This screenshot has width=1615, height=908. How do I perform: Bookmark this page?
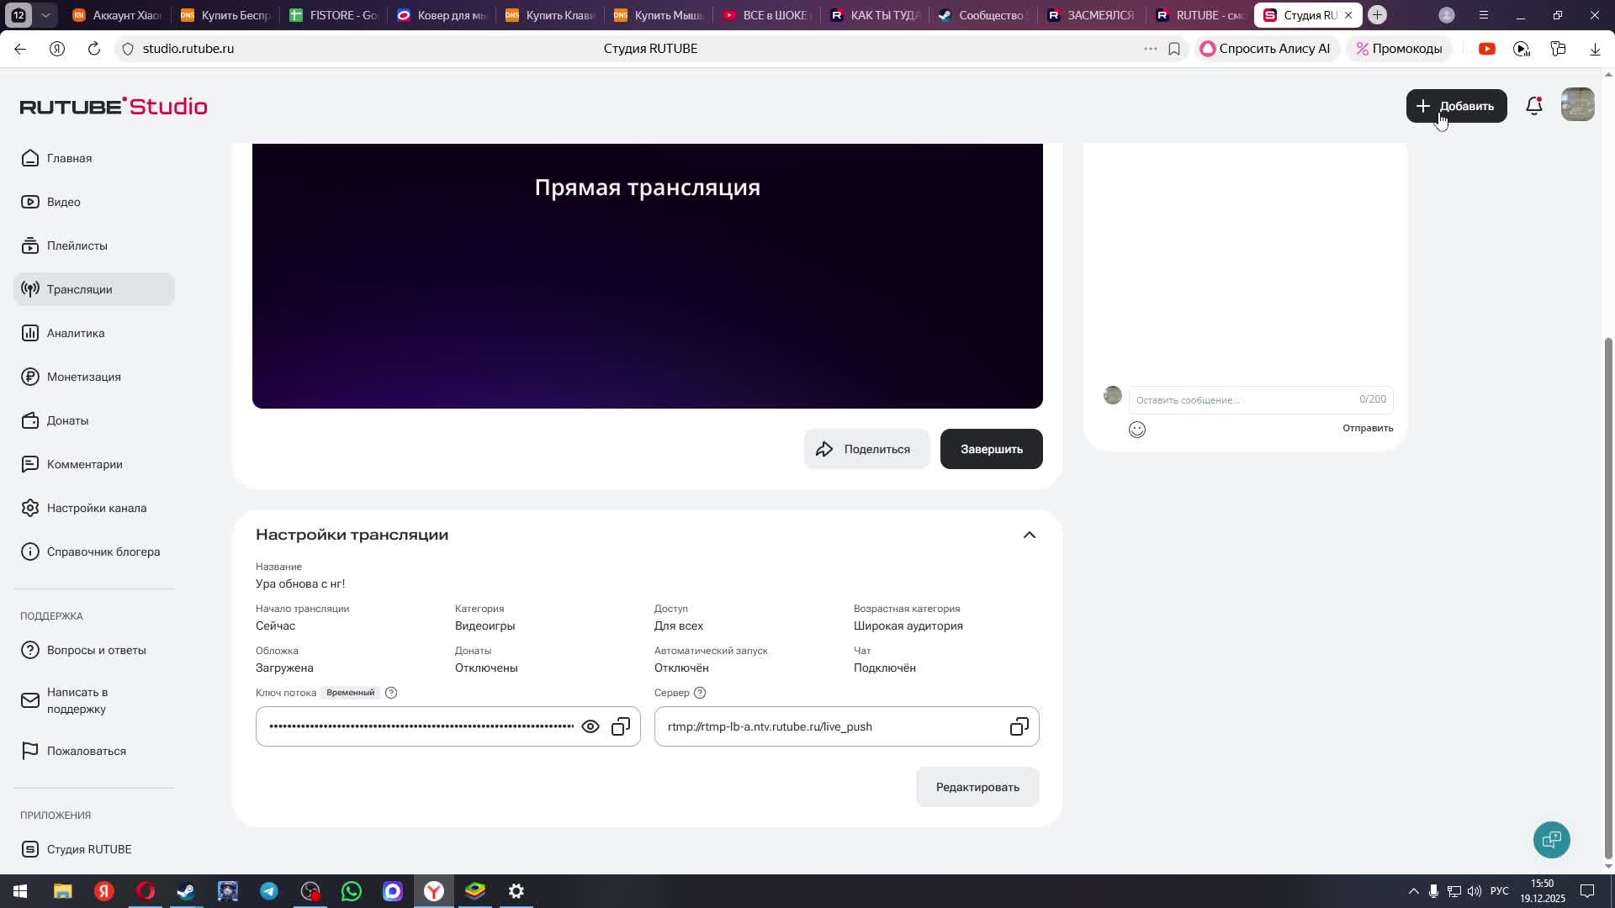point(1174,49)
